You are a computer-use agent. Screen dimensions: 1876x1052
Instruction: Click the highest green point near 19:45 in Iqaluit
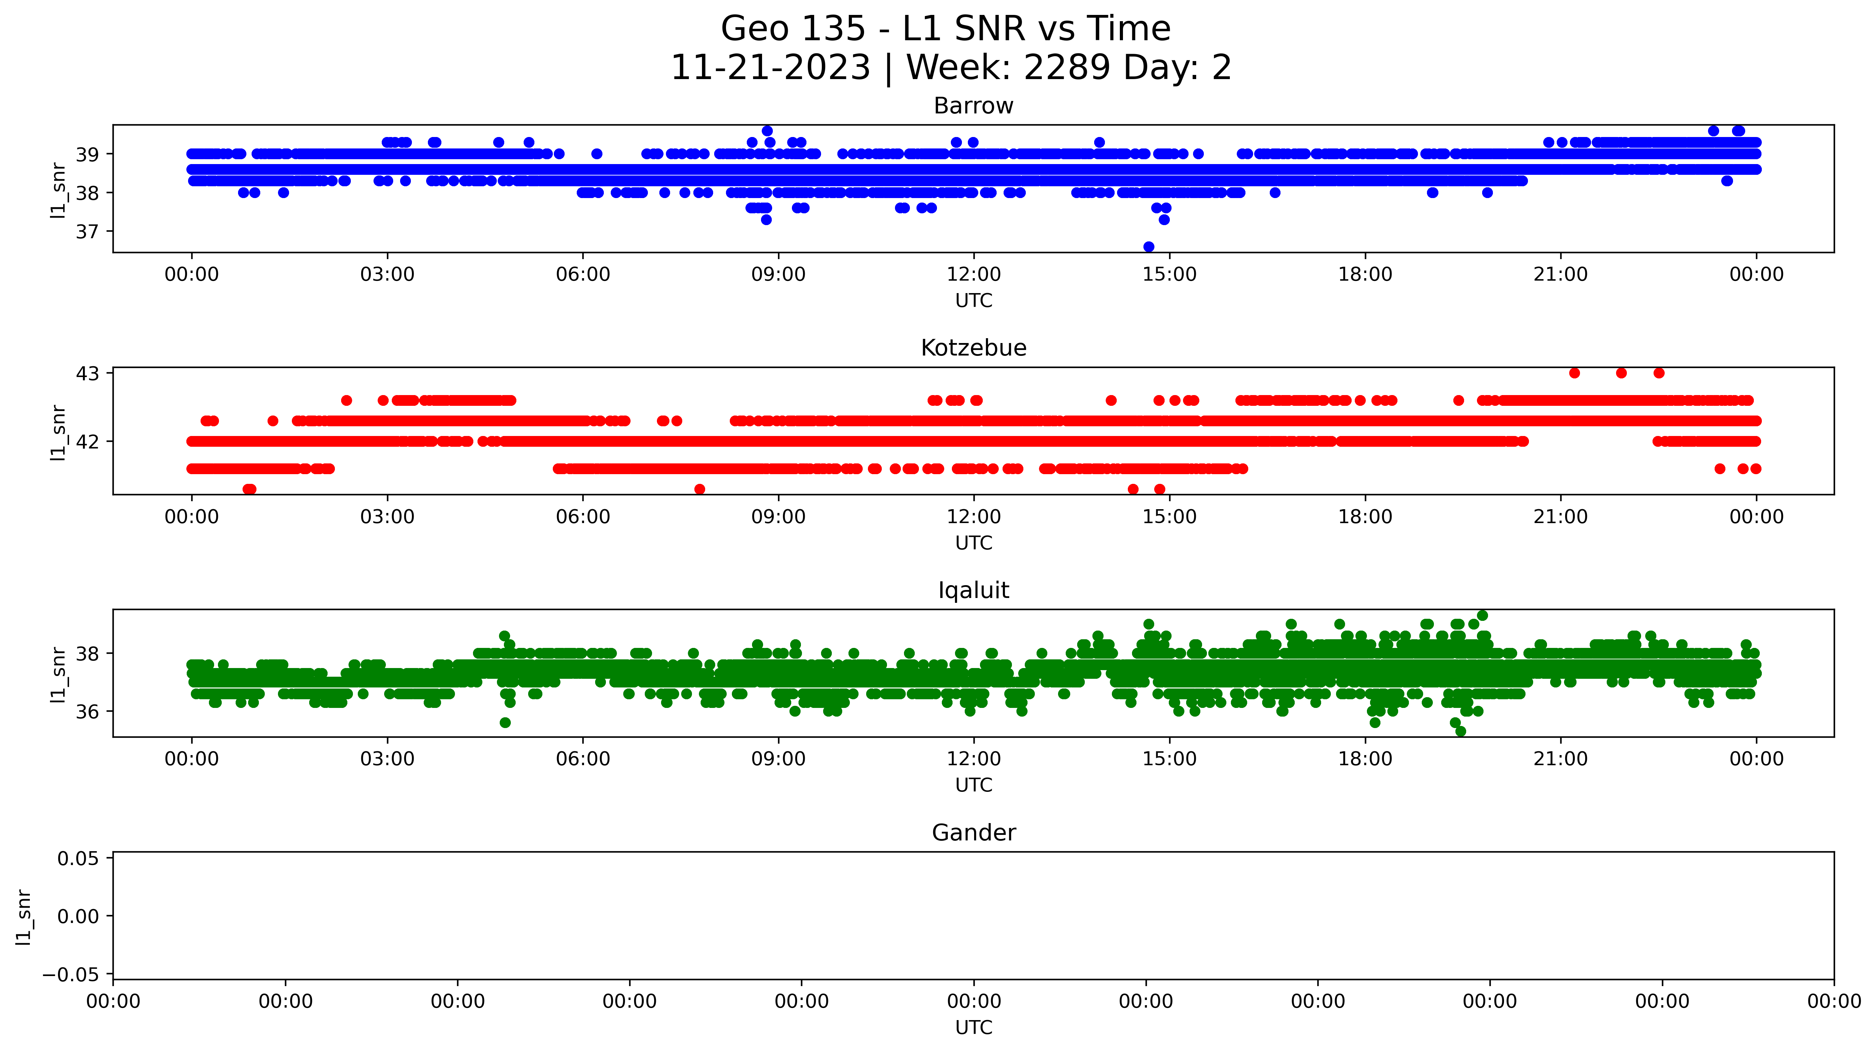tap(1482, 616)
